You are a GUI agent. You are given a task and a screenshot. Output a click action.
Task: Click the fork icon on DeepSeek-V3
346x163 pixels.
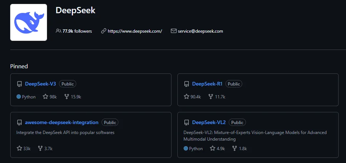(67, 97)
